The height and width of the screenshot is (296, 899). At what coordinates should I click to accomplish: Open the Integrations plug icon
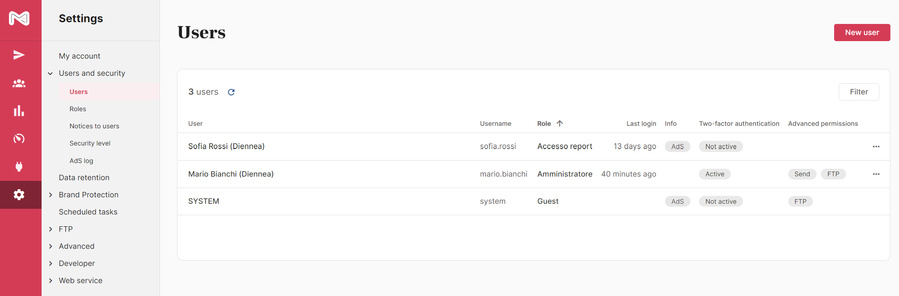point(19,167)
